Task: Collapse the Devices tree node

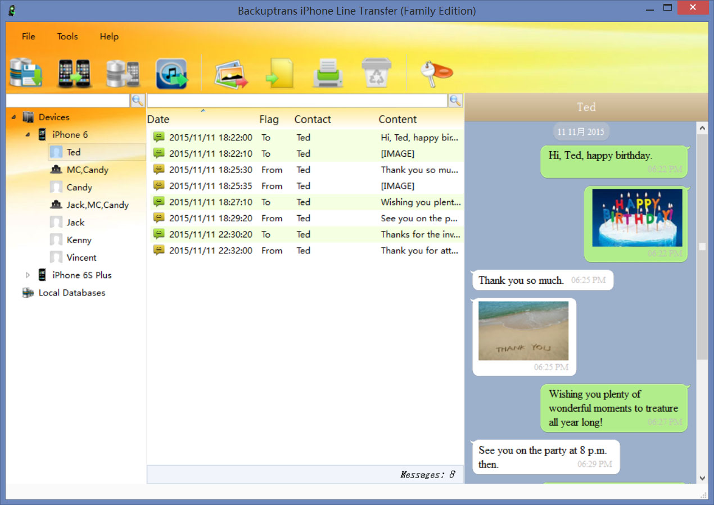Action: click(x=13, y=117)
